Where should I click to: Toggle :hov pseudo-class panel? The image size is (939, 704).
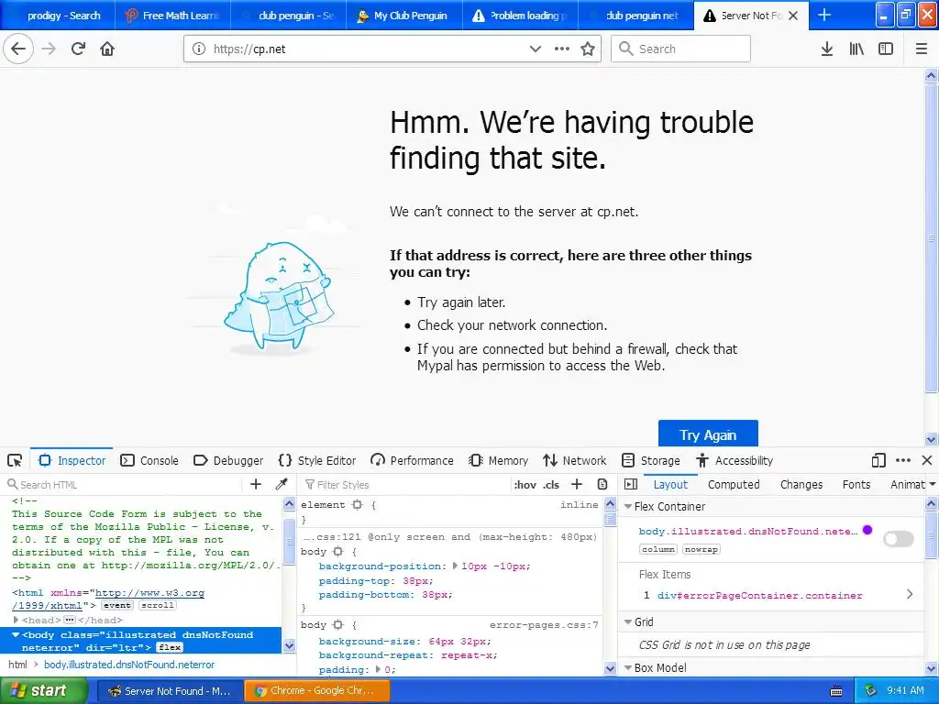pyautogui.click(x=525, y=484)
